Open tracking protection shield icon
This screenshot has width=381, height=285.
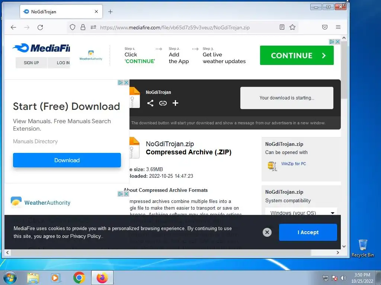[x=73, y=27]
